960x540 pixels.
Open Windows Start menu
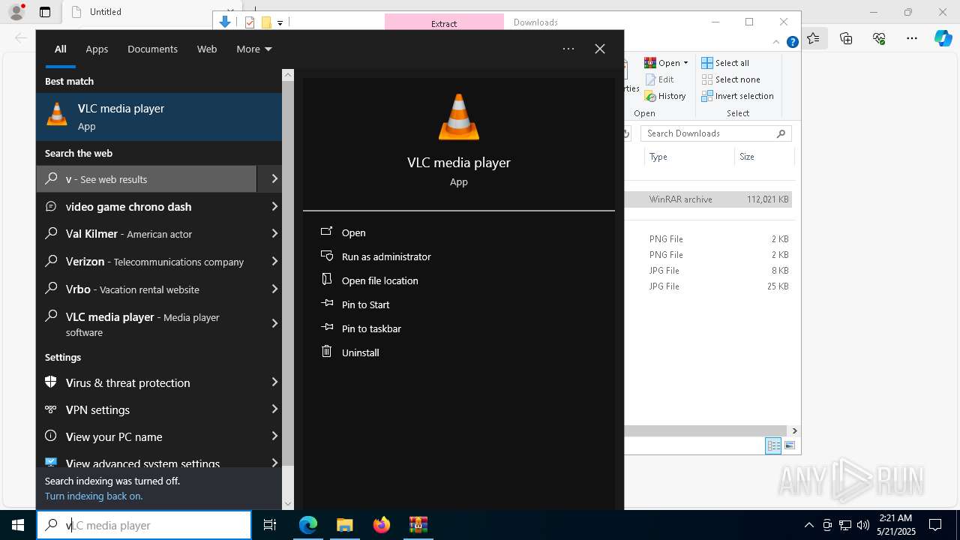pyautogui.click(x=18, y=525)
